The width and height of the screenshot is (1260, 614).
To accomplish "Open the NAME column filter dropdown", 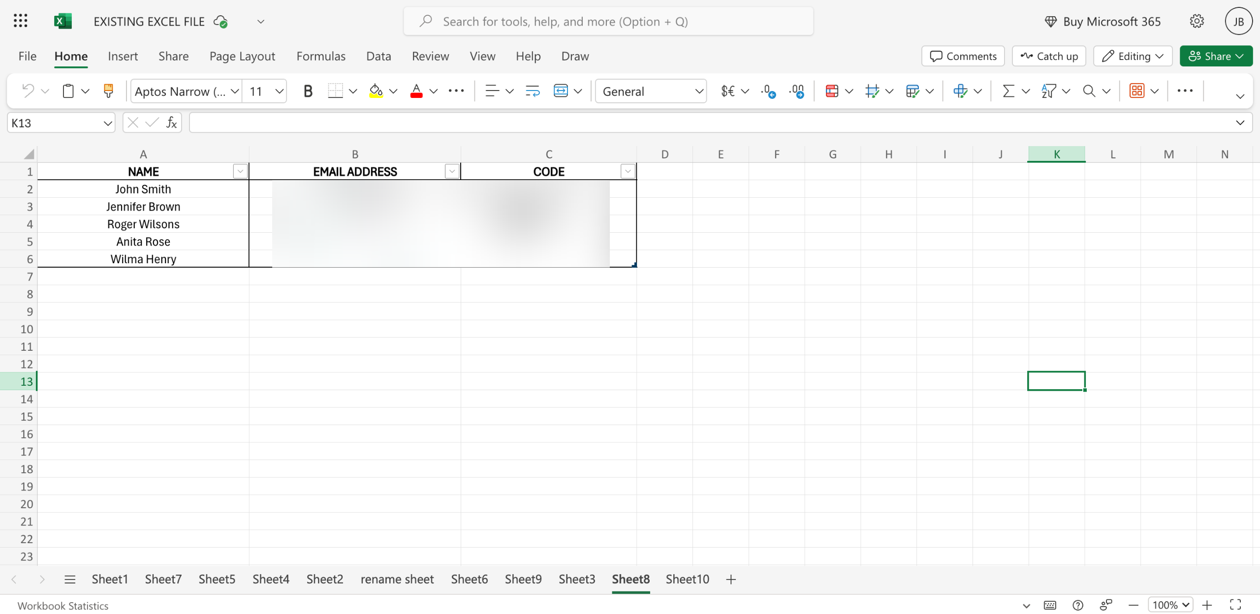I will (240, 171).
